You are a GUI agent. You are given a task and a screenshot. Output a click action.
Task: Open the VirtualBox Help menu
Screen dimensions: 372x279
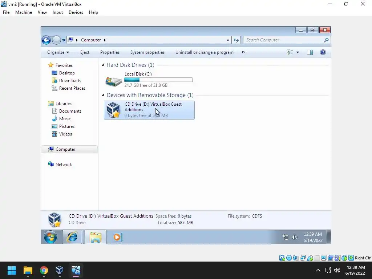coord(93,12)
